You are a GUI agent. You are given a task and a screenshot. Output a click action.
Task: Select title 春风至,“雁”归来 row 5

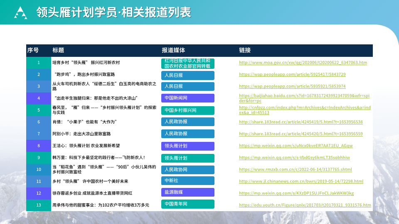pos(104,110)
